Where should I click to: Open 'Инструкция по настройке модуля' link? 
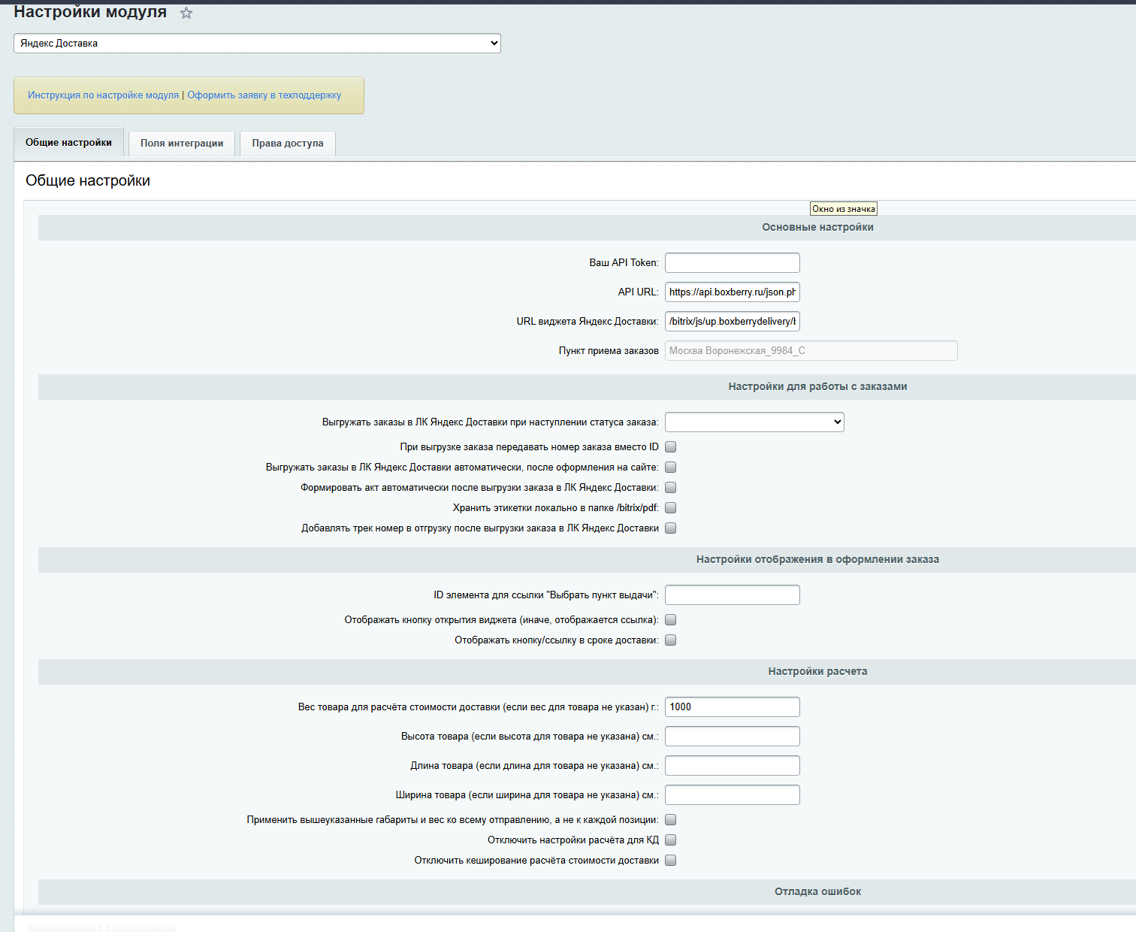pyautogui.click(x=103, y=95)
